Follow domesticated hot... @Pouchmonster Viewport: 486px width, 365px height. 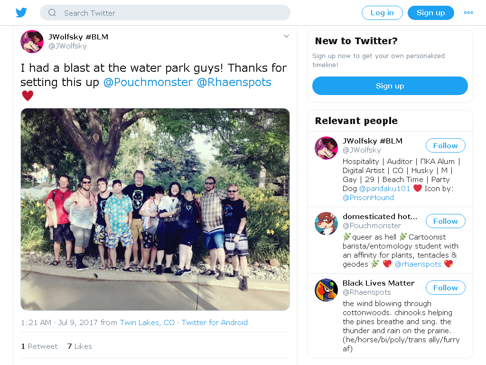point(445,221)
